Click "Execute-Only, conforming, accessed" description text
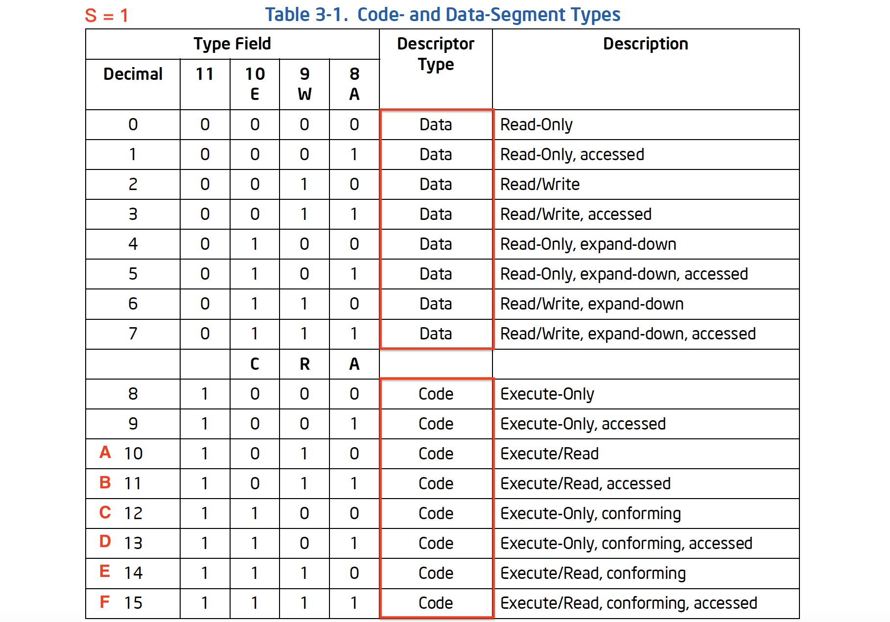The height and width of the screenshot is (622, 890). [626, 543]
